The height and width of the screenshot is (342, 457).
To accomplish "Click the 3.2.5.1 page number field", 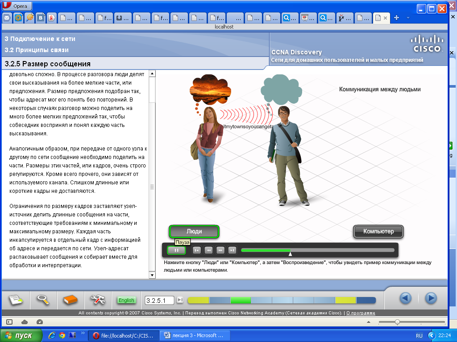I will tap(159, 301).
